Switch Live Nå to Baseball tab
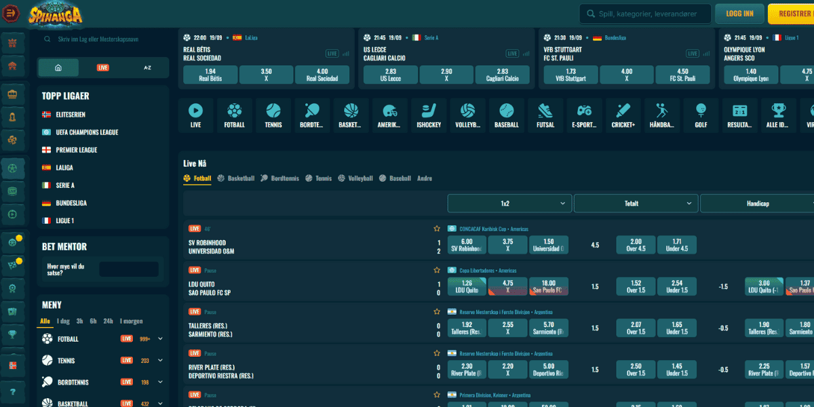 click(395, 178)
